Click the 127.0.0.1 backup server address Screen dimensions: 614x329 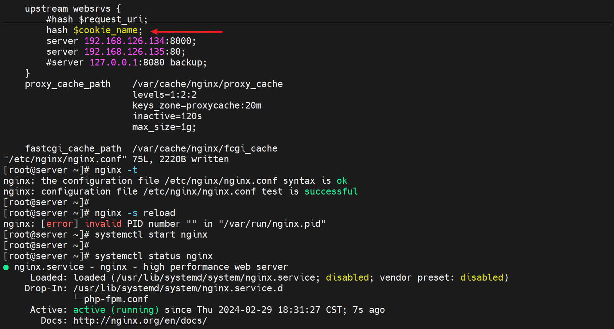114,63
